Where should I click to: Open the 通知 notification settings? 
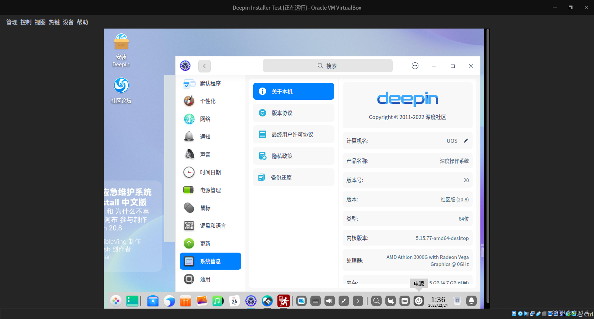(x=210, y=137)
